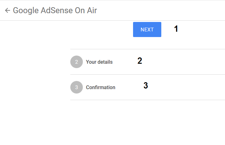
Task: Click the black number 3 beside Confirmation
Action: tap(146, 85)
